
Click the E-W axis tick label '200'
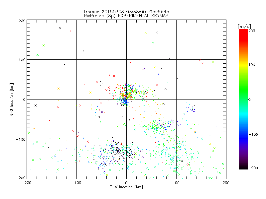click(226, 183)
